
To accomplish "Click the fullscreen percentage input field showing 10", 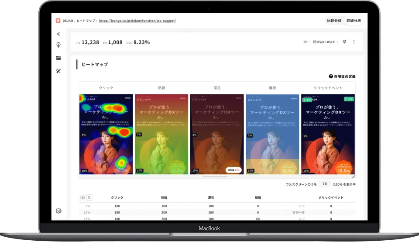I will 324,184.
